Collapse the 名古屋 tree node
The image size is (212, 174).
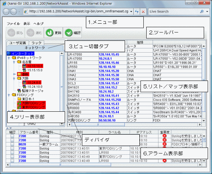pos(14,62)
